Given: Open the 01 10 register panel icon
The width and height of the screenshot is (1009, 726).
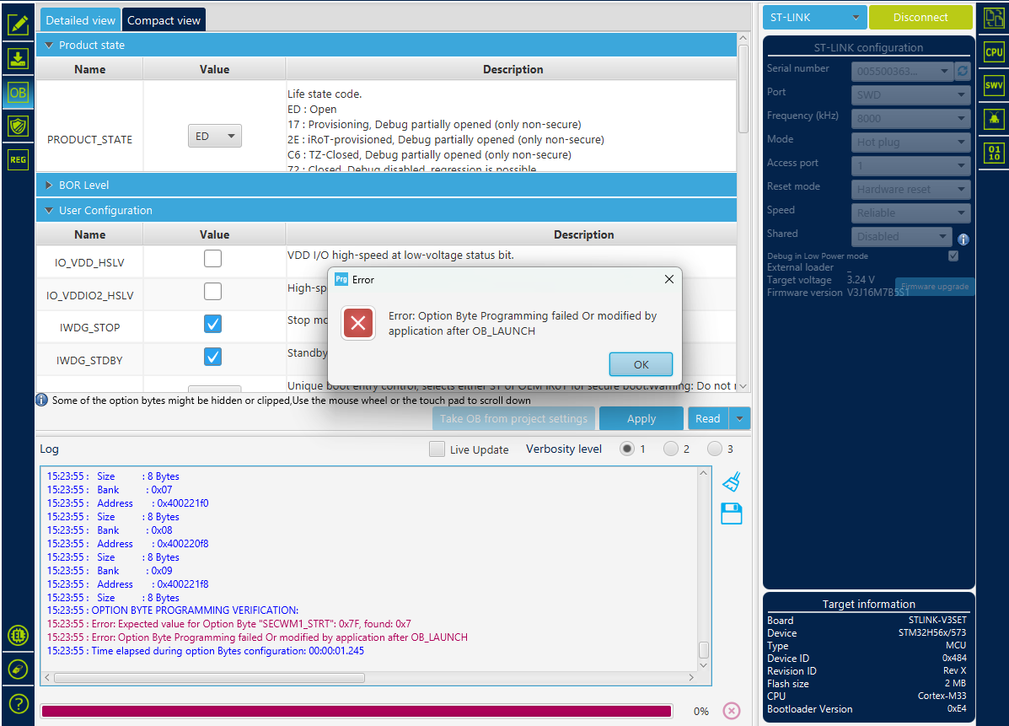Looking at the screenshot, I should coord(993,152).
